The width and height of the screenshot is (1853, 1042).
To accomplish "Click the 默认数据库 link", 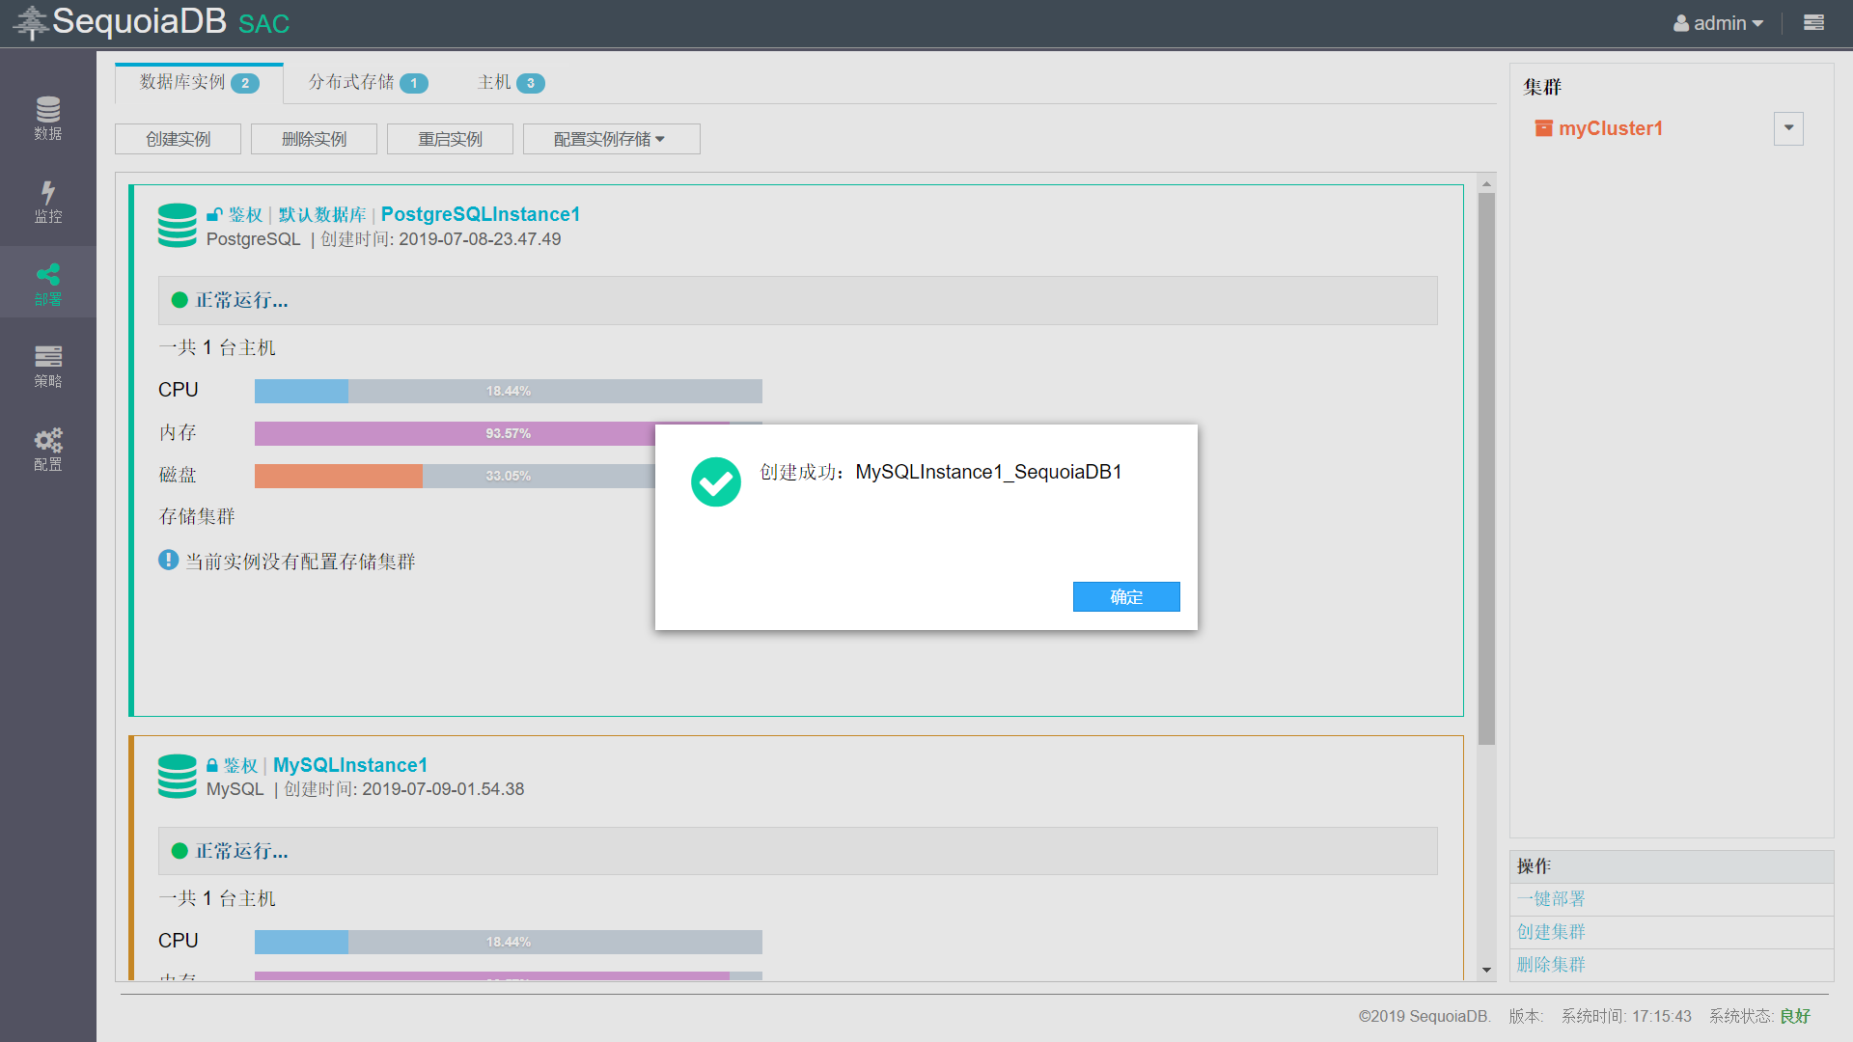I will 322,214.
